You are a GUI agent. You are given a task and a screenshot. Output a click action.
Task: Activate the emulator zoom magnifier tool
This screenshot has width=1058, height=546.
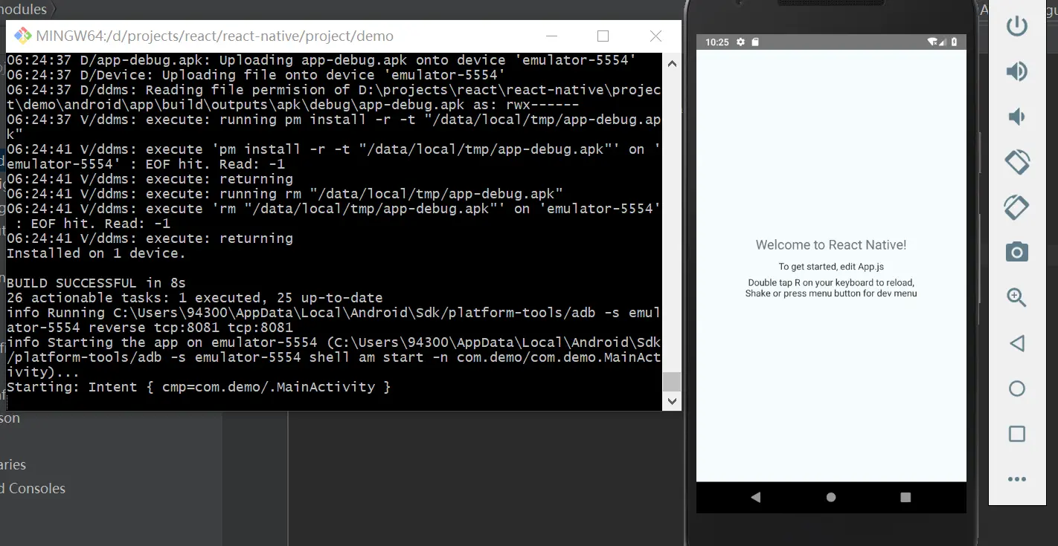point(1016,298)
